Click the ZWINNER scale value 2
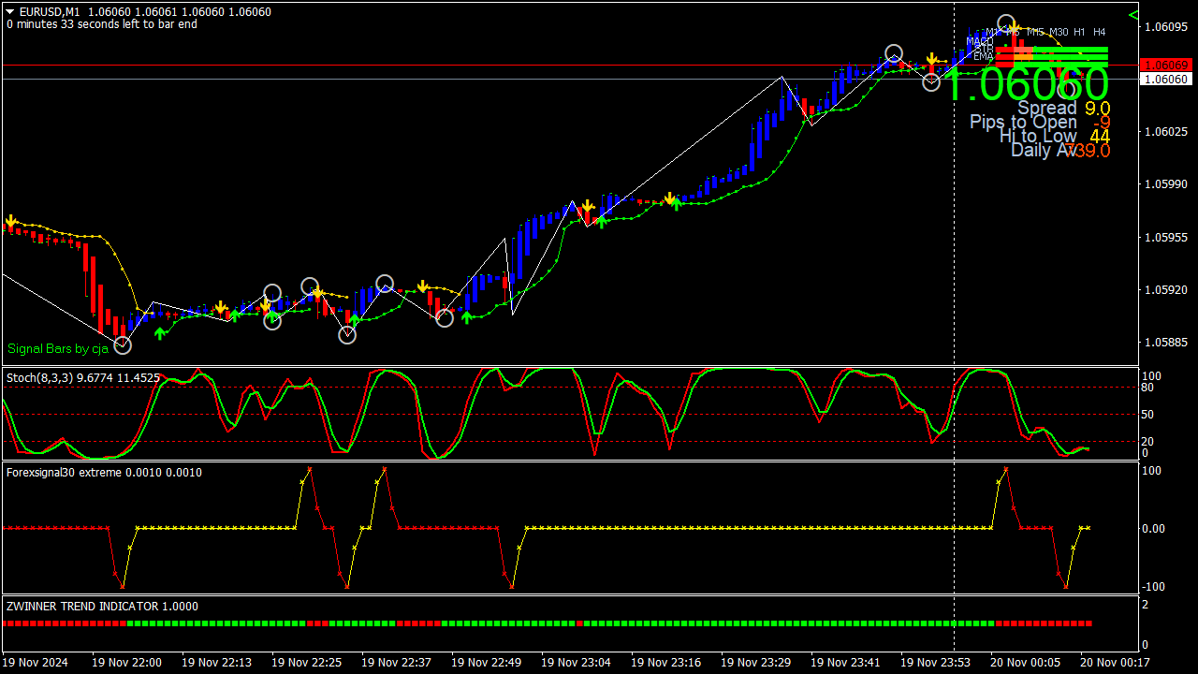This screenshot has height=674, width=1198. point(1146,605)
